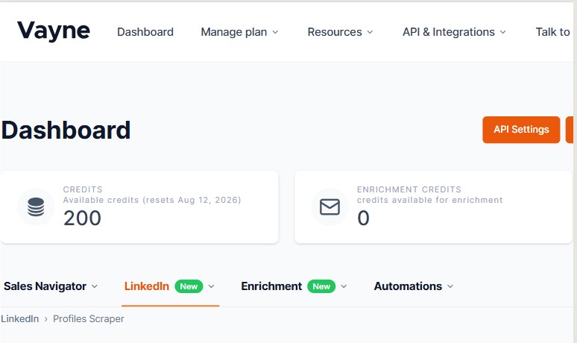Click the green New badge beside LinkedIn

(189, 286)
